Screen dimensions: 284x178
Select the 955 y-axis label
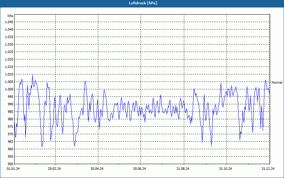click(11, 157)
